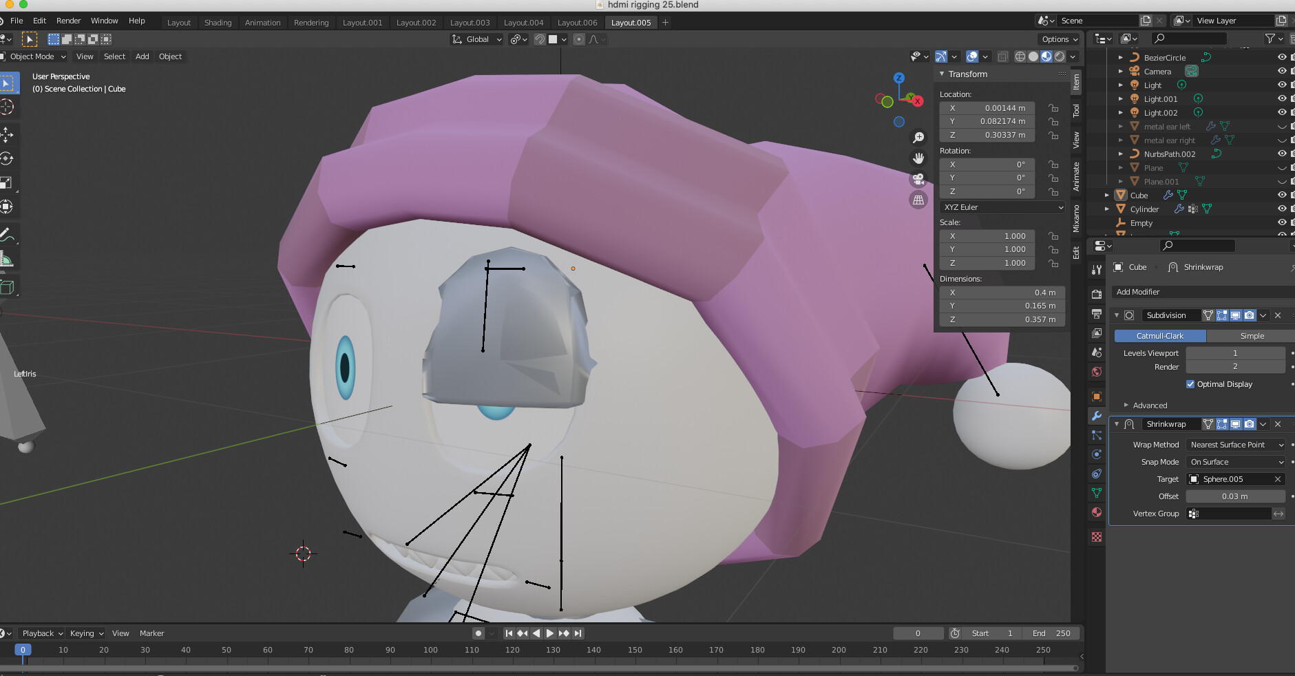This screenshot has height=676, width=1295.
Task: Toggle Optimal Display checkbox
Action: click(1190, 384)
